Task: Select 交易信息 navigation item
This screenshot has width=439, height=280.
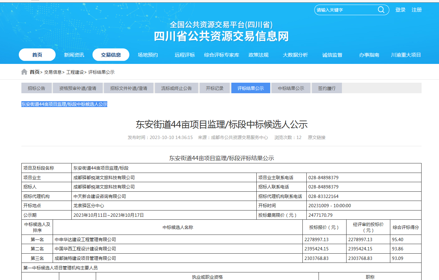Action: (111, 55)
